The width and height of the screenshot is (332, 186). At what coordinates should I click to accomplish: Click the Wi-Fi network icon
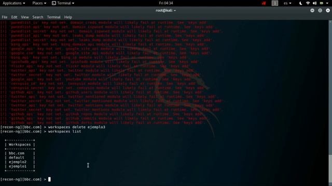(308, 3)
